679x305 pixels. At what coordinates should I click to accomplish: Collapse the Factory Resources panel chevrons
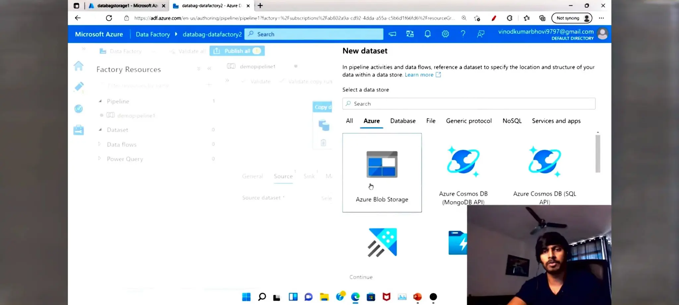209,68
